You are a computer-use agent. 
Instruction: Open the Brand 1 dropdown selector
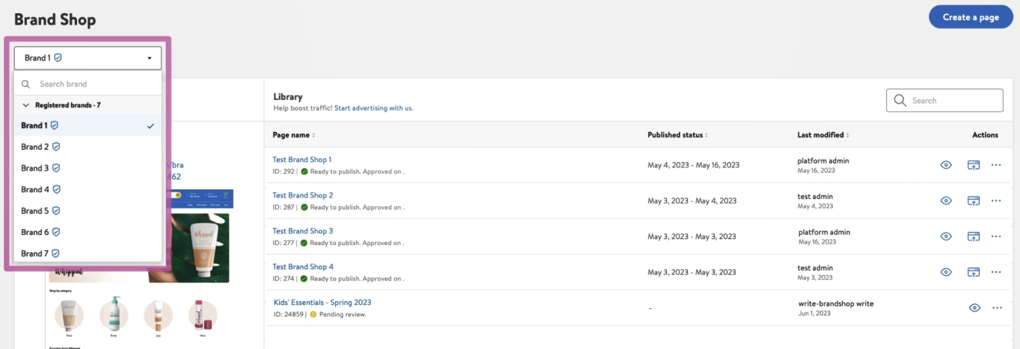click(x=88, y=58)
